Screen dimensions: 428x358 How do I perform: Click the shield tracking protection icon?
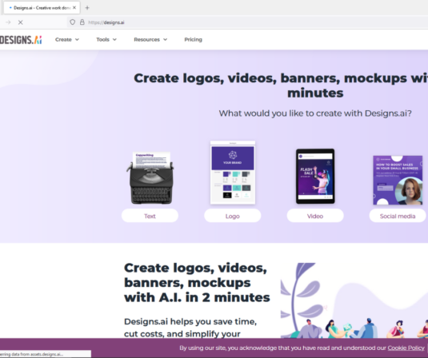[72, 22]
